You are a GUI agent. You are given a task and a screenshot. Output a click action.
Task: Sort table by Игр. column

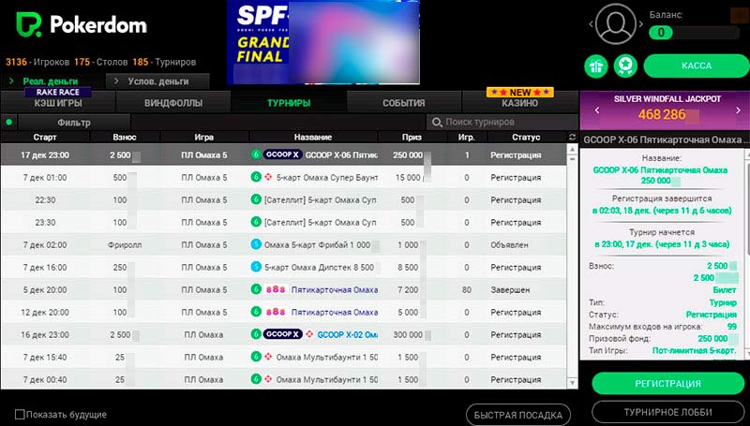click(466, 137)
